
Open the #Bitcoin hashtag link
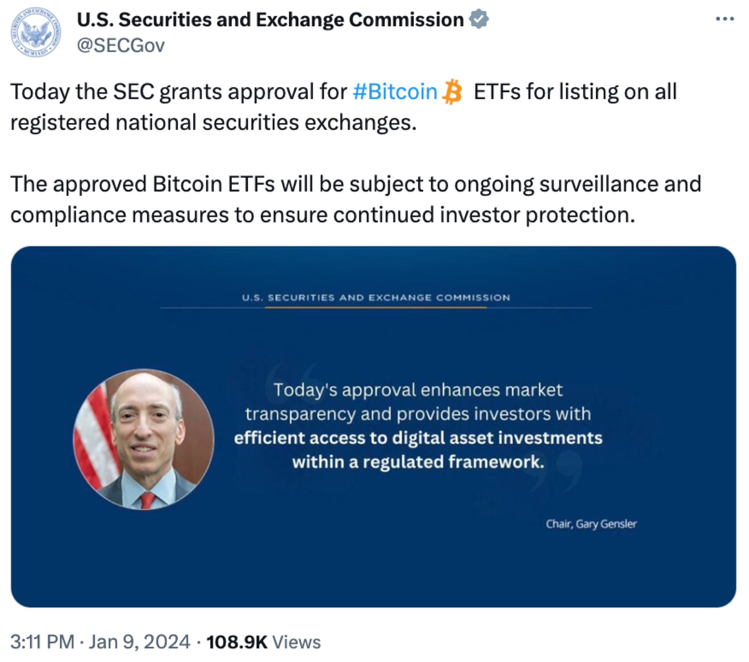(x=395, y=91)
